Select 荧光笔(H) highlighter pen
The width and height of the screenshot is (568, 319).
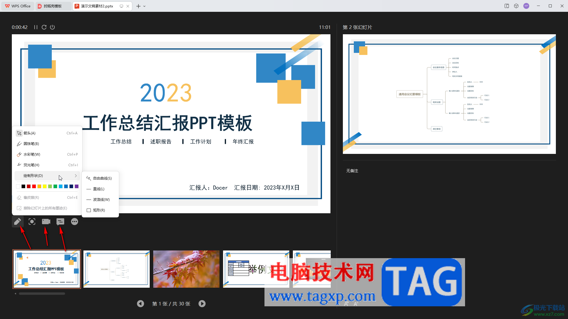point(31,165)
